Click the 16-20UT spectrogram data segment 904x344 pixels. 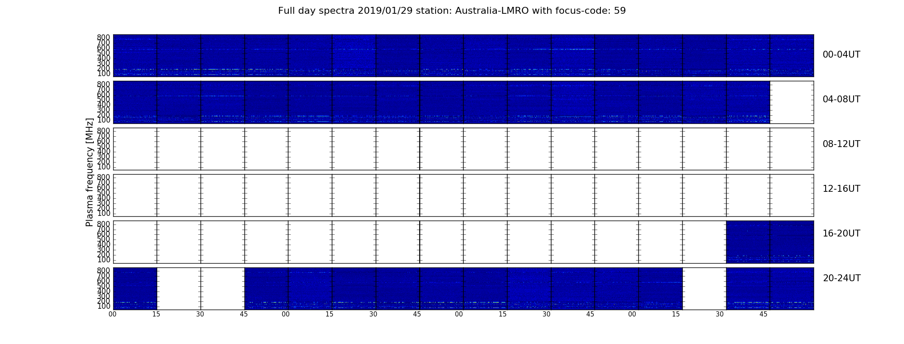click(770, 242)
